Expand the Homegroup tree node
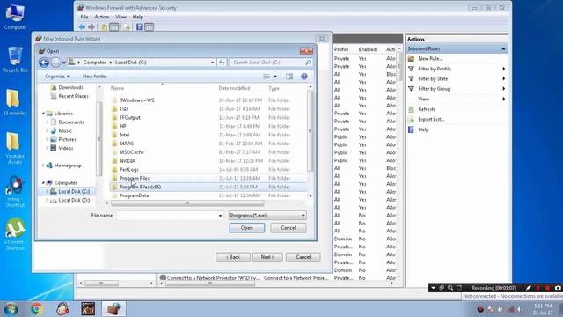This screenshot has height=317, width=563. (43, 166)
